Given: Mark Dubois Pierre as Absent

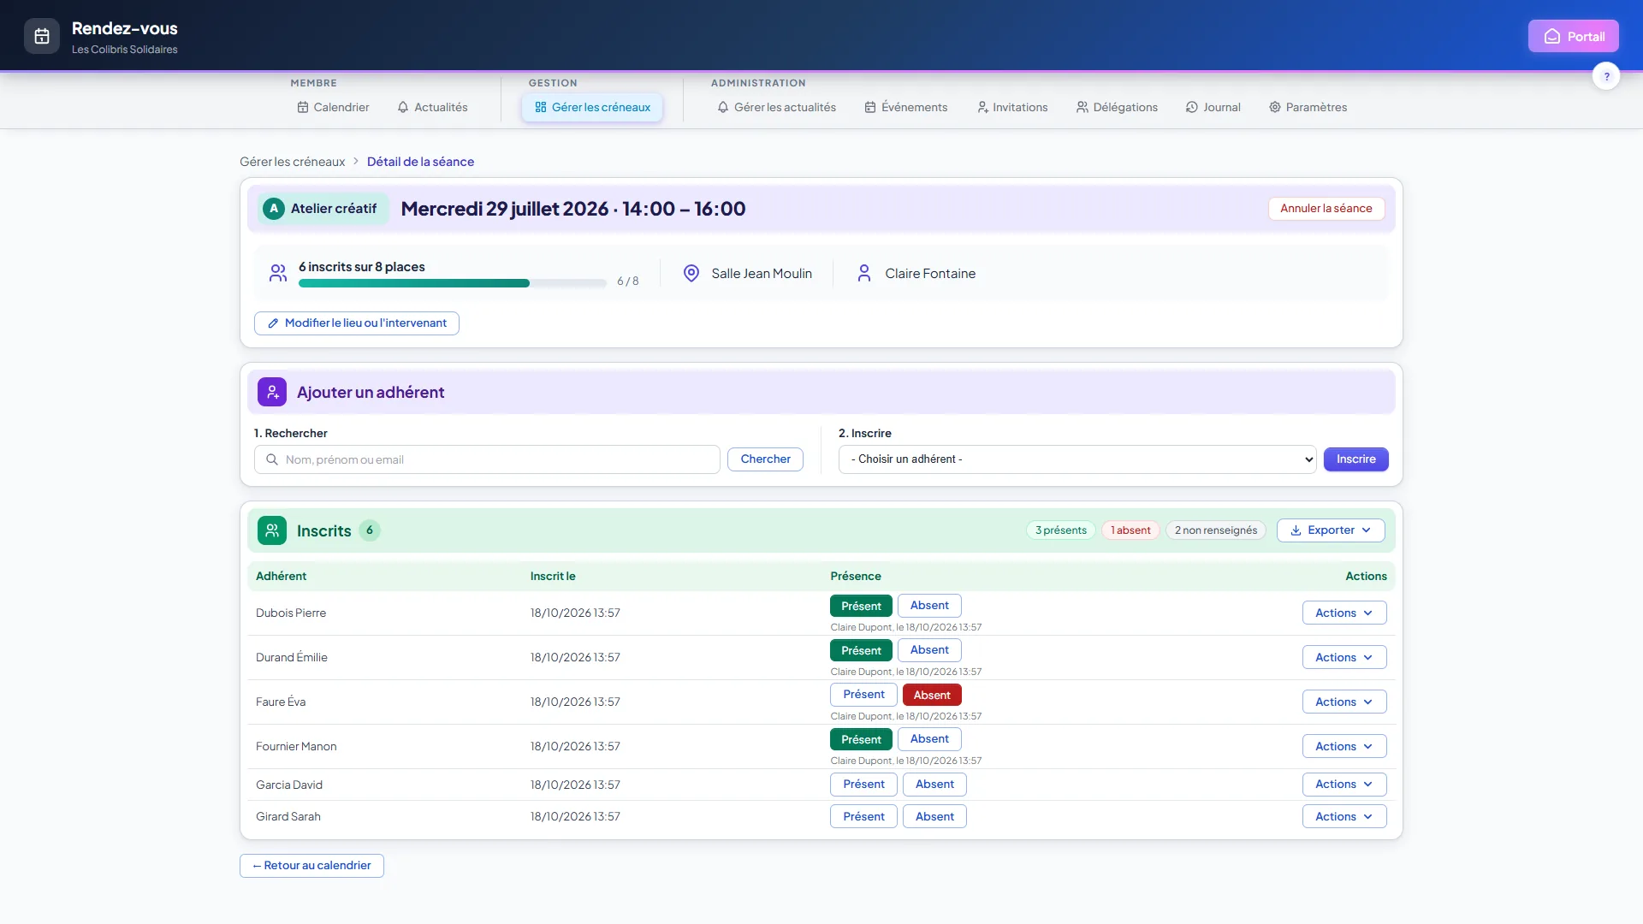Looking at the screenshot, I should 929,606.
